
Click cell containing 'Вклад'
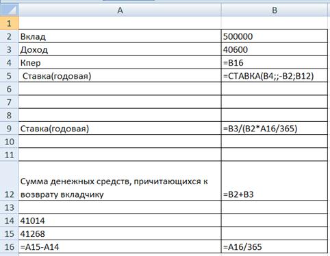pyautogui.click(x=120, y=36)
